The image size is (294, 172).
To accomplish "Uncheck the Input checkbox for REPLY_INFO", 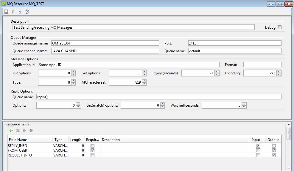I will coord(258,146).
